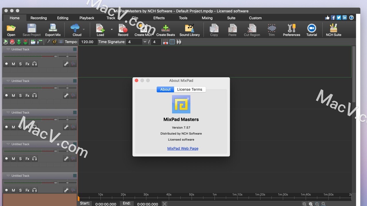
Task: Switch to the Recording ribbon tab
Action: tap(38, 18)
